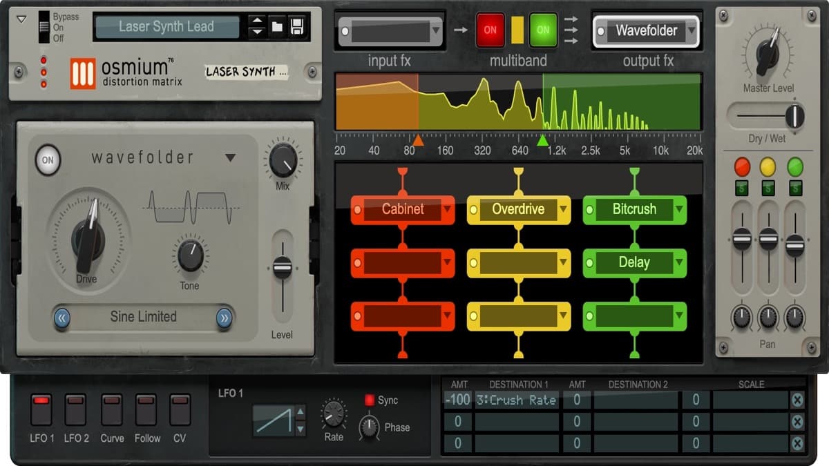The height and width of the screenshot is (466, 829).
Task: Click the 3:Crush Rate destination field
Action: click(518, 400)
